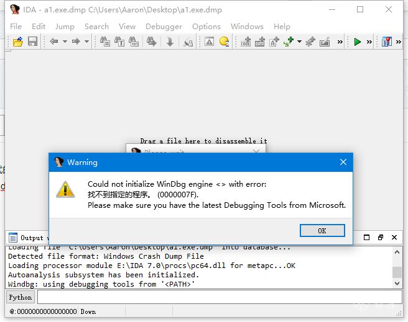Open the Search menu
408x322 pixels.
point(96,27)
